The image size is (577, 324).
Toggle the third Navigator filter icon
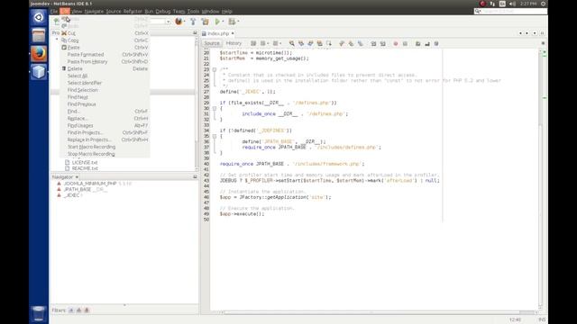(87, 310)
